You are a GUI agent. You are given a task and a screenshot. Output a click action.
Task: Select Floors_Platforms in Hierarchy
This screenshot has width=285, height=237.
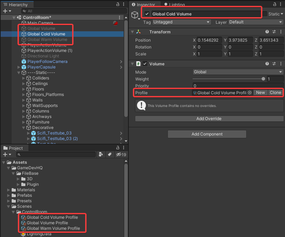48,95
